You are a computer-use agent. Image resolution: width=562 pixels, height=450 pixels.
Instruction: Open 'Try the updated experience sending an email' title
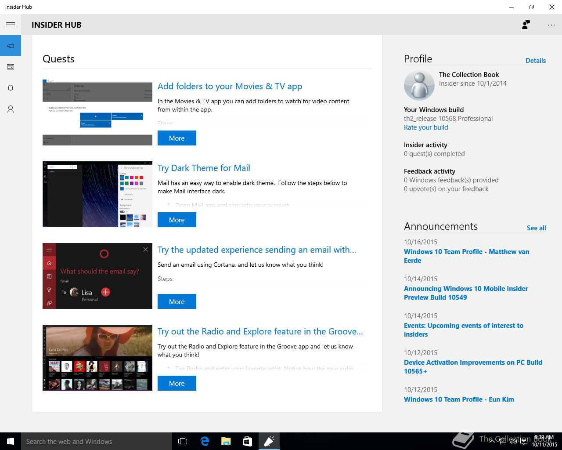pos(257,250)
